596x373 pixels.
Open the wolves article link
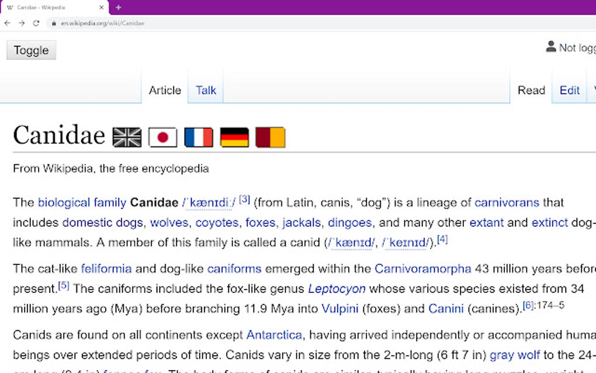click(x=169, y=223)
